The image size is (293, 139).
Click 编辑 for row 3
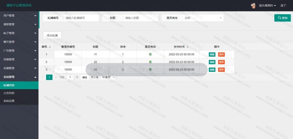212,70
